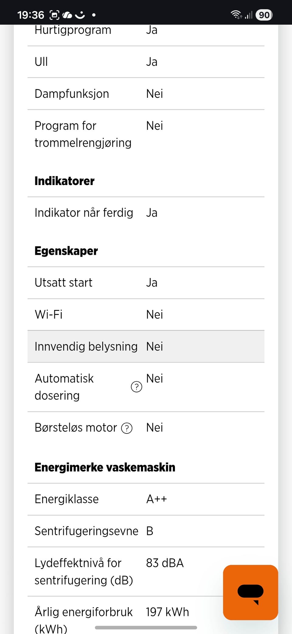Select the highlighted Innvendig belysning row
The image size is (292, 634).
[x=146, y=347]
